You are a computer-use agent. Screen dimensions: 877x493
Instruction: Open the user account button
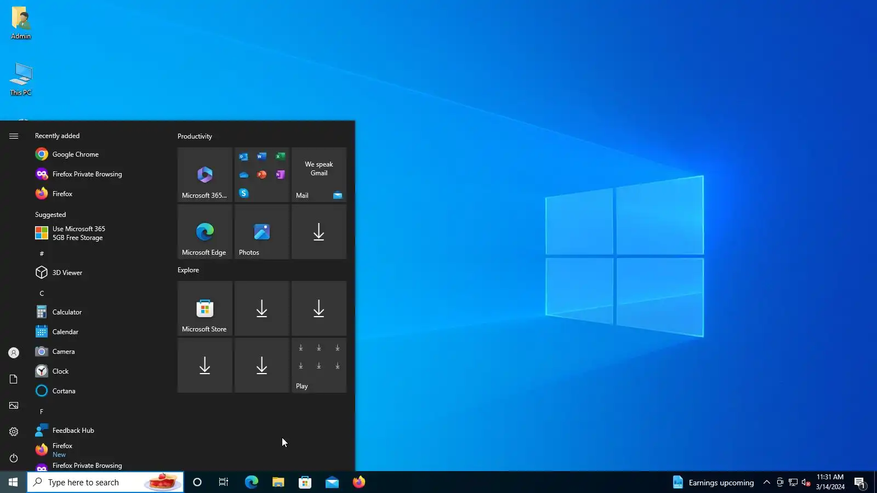[14, 353]
